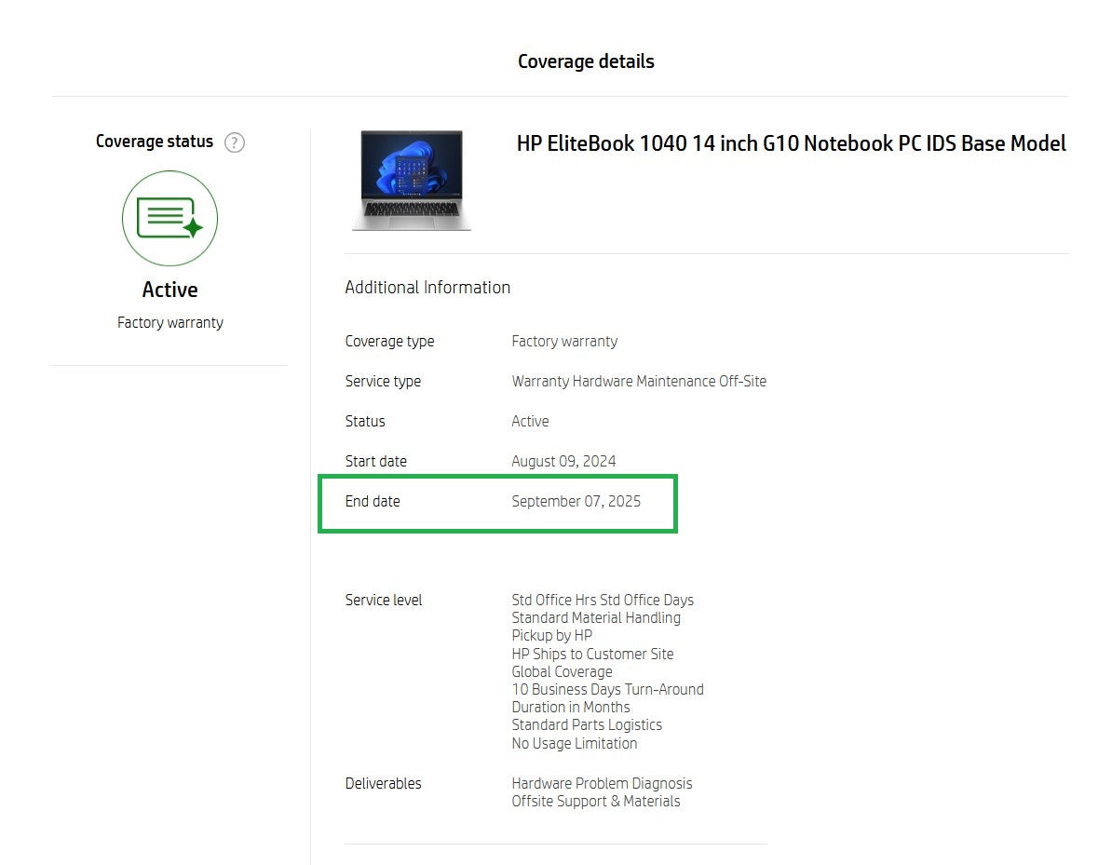
Task: Click 'Hardware Problem Diagnosis' deliverable
Action: point(602,783)
